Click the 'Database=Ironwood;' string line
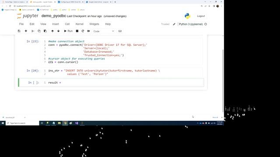 pos(98,52)
